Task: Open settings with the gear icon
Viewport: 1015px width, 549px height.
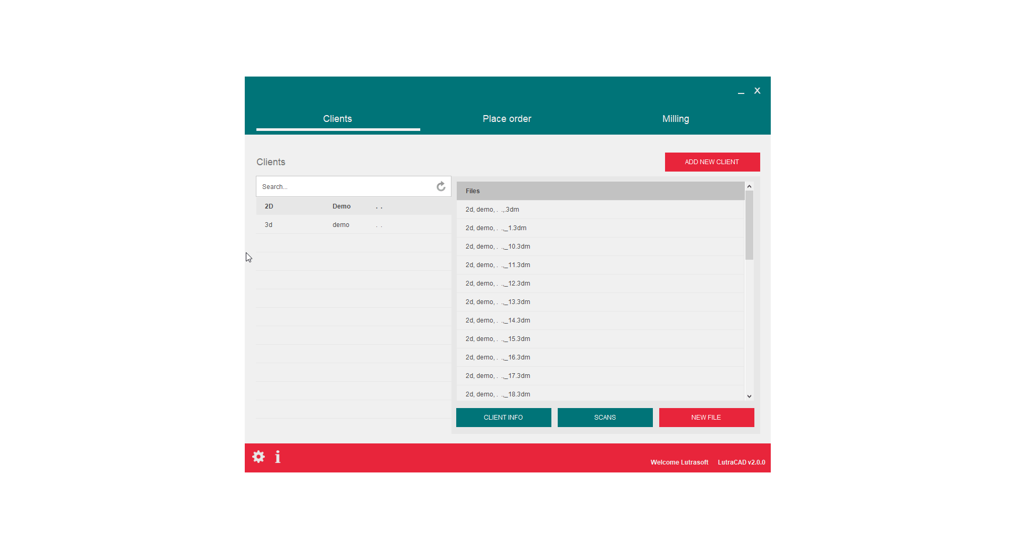Action: coord(259,457)
